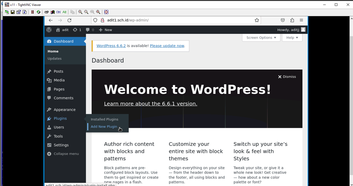Image resolution: width=353 pixels, height=186 pixels.
Task: Select the Auto zoom magnifier icon
Action: (98, 12)
